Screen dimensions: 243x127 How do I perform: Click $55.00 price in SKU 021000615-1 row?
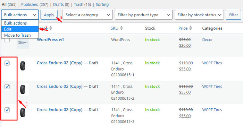click(x=185, y=69)
